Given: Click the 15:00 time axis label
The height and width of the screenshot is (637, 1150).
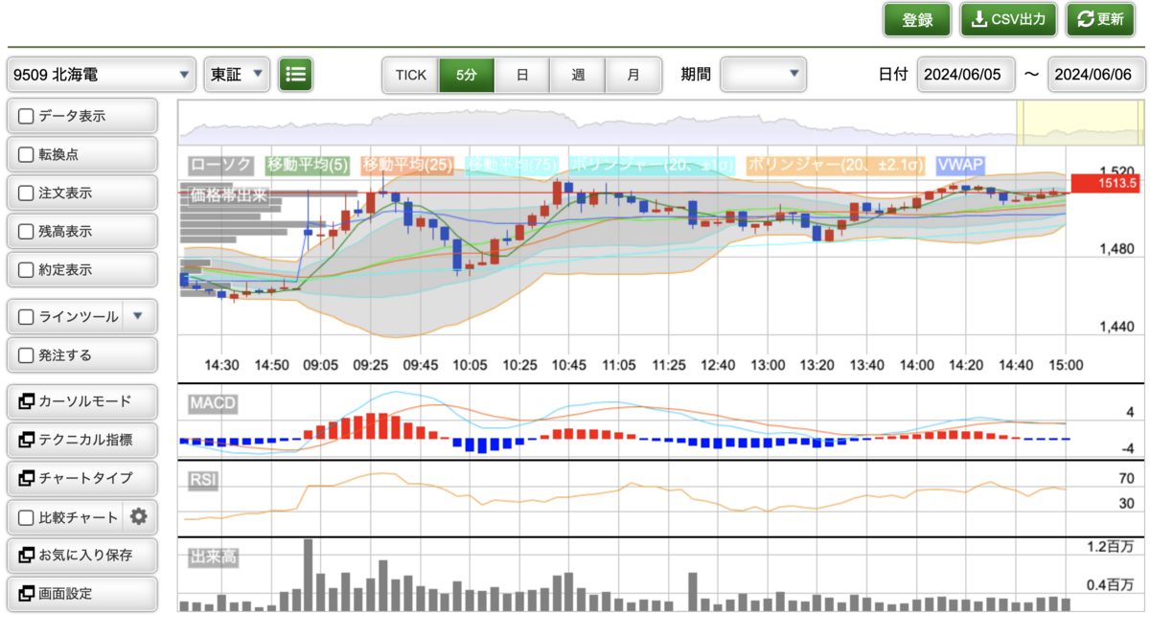Looking at the screenshot, I should tap(1066, 366).
